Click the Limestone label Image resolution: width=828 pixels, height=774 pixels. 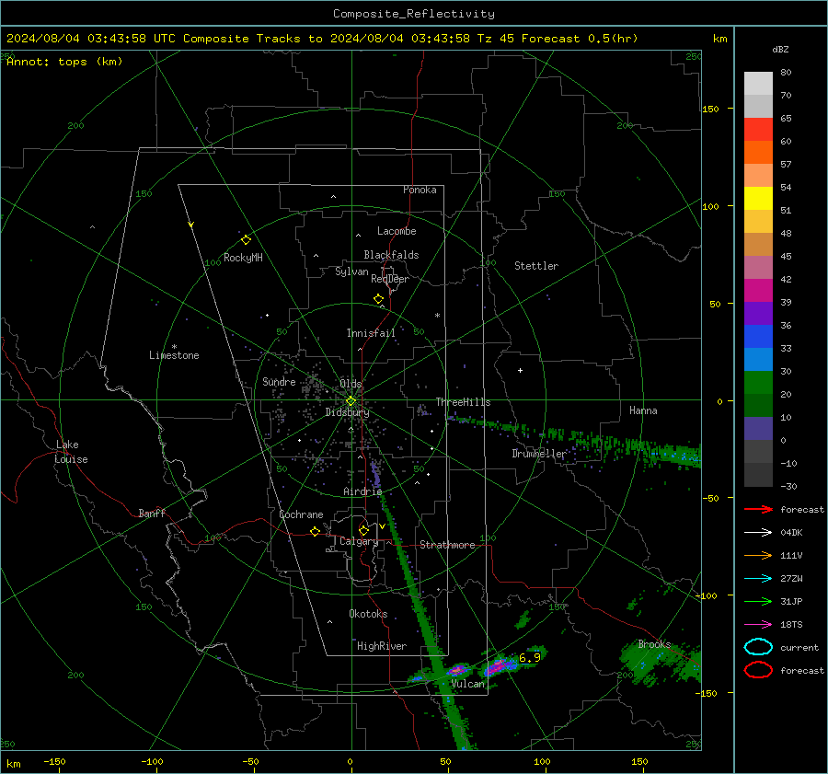tap(174, 355)
